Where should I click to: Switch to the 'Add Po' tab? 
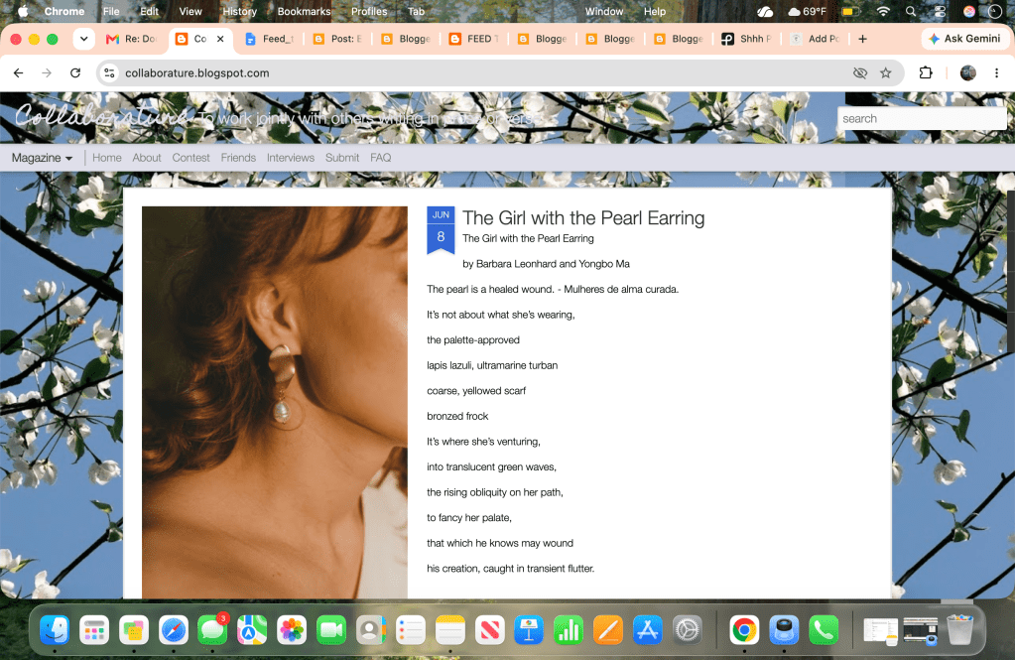(x=815, y=39)
